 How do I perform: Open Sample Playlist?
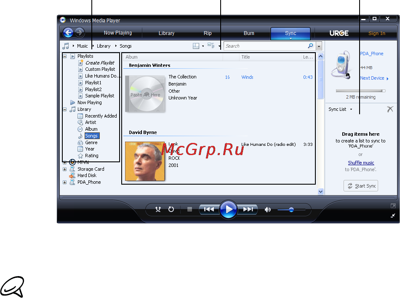click(x=99, y=96)
